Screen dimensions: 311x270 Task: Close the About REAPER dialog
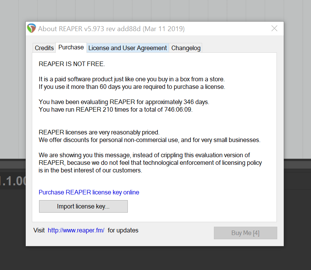(274, 28)
